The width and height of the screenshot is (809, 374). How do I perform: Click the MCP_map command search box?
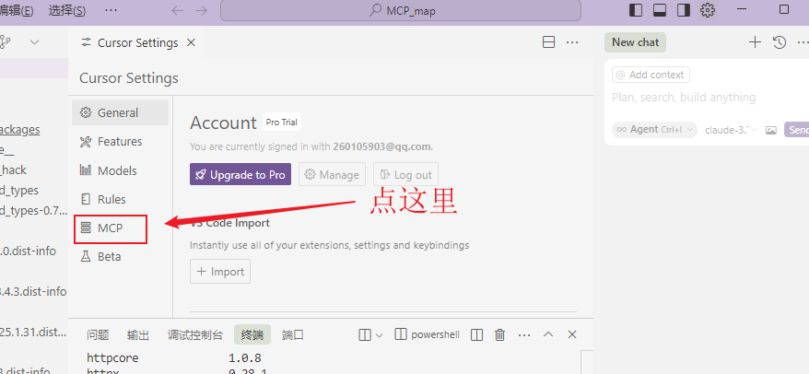tap(401, 10)
